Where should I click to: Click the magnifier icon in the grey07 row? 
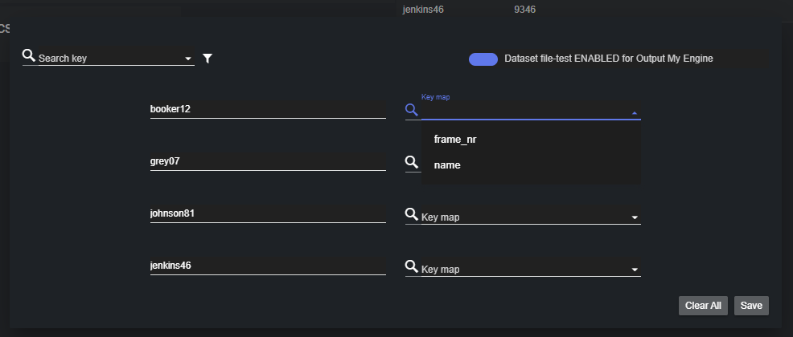pyautogui.click(x=412, y=162)
